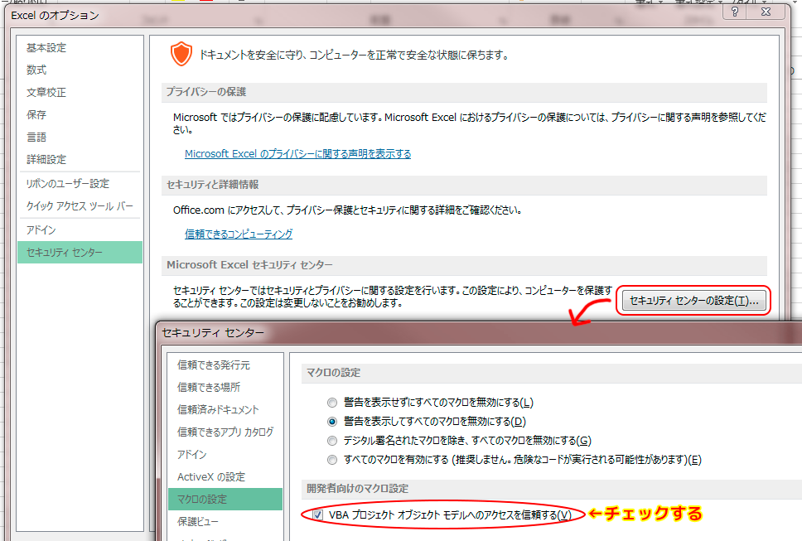Image resolution: width=802 pixels, height=541 pixels.
Task: Open 信頼できるコンピューティング link
Action: coord(238,234)
